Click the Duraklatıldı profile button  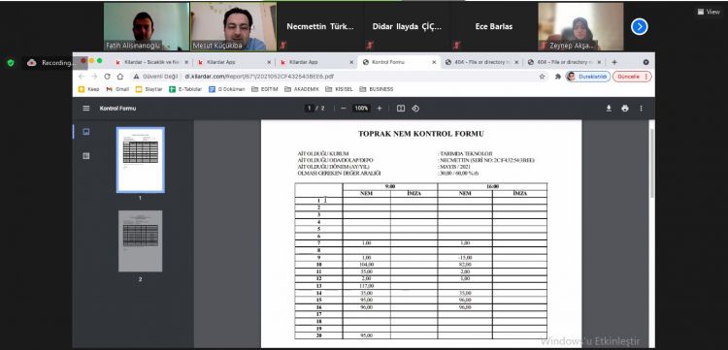coord(588,77)
